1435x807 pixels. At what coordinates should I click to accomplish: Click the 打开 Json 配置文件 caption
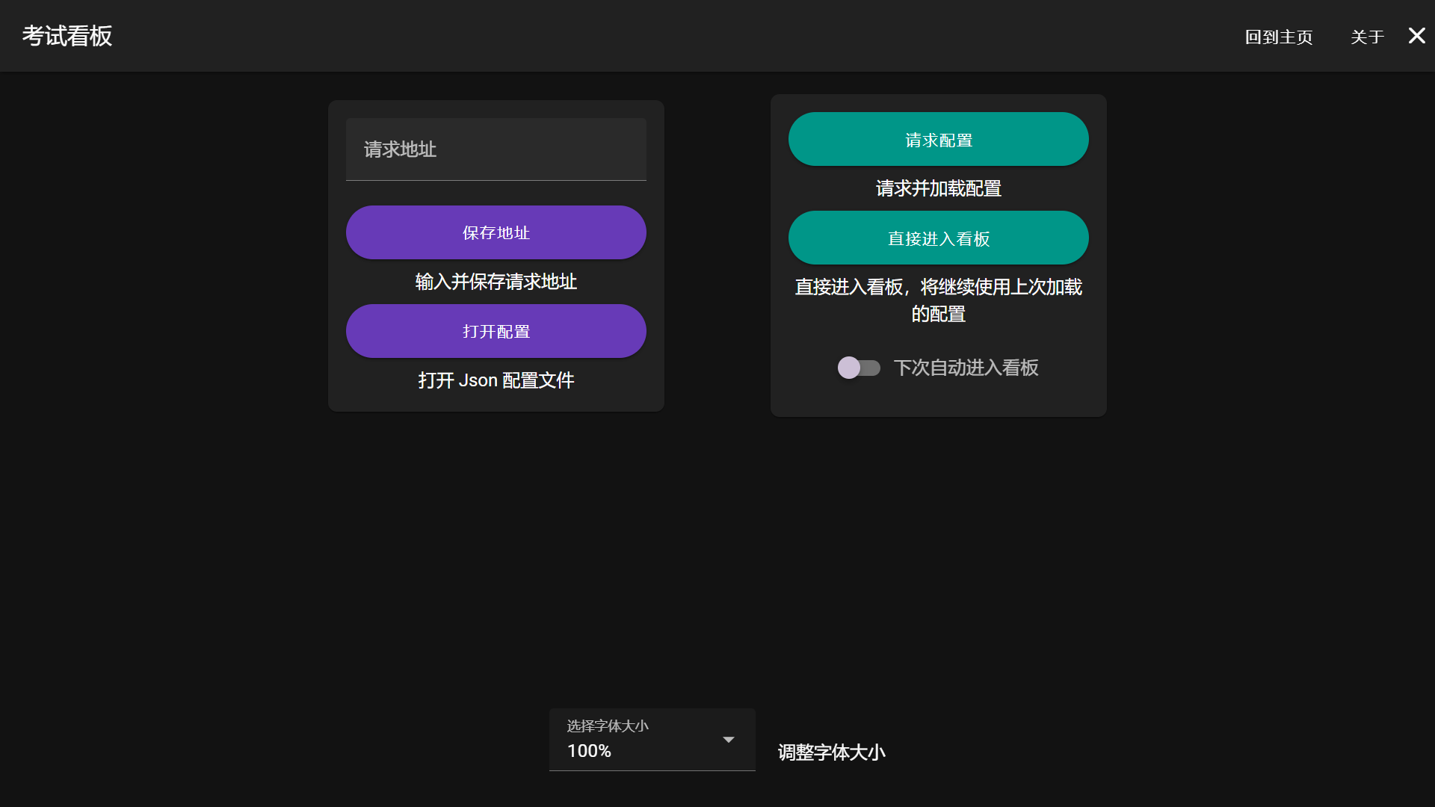tap(496, 380)
